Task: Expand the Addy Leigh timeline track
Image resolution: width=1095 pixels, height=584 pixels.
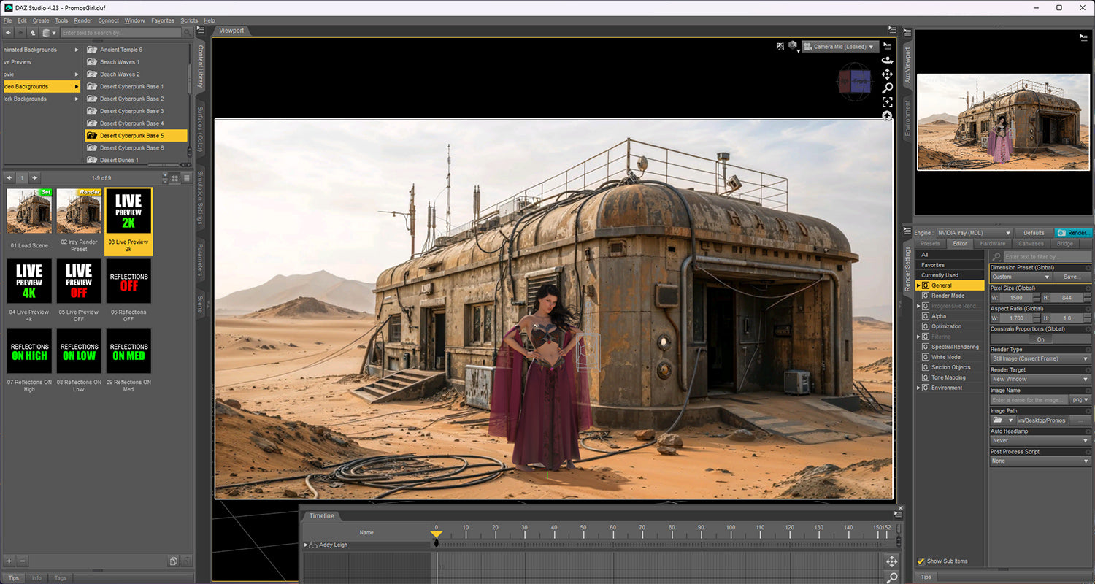Action: (306, 545)
